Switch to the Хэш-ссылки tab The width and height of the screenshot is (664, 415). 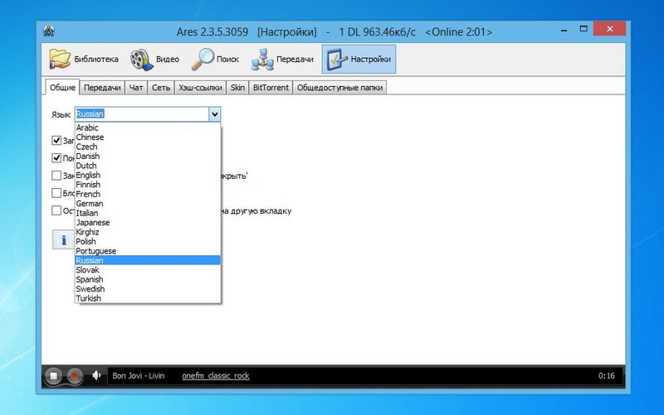(200, 88)
